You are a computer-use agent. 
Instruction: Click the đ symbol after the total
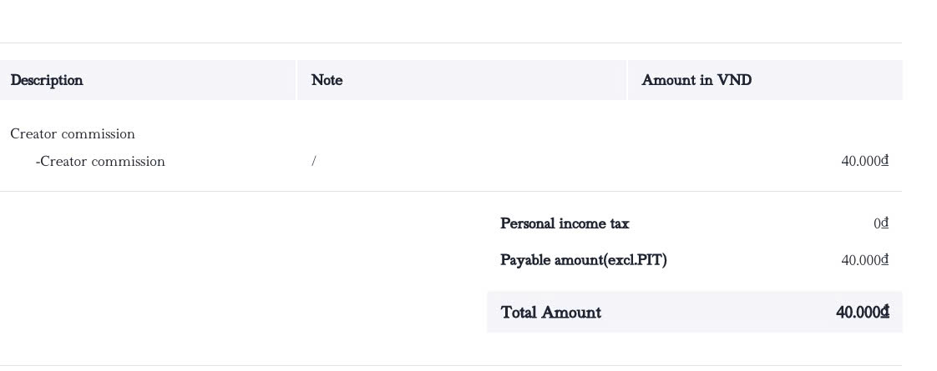[x=885, y=312]
